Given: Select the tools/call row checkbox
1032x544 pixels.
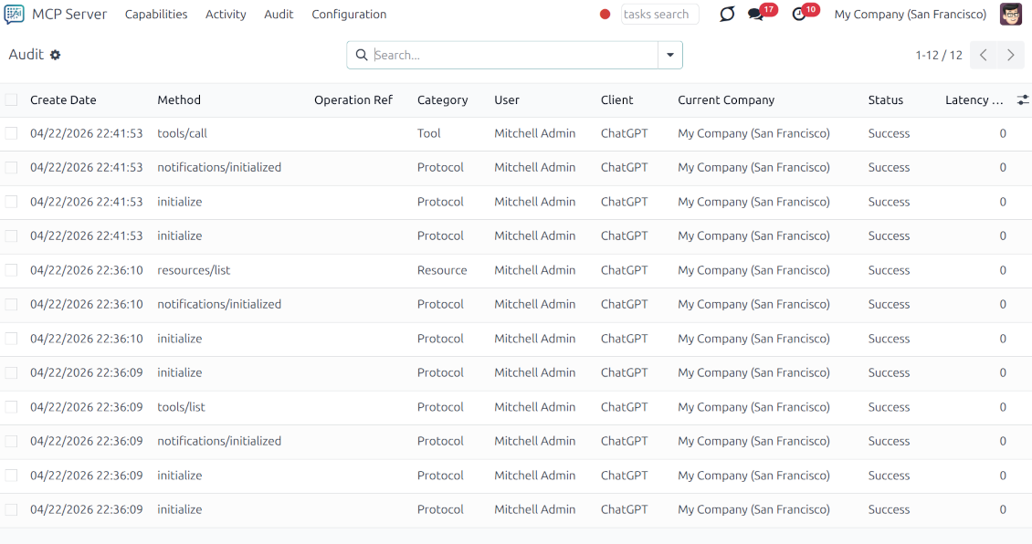Looking at the screenshot, I should click(x=11, y=133).
